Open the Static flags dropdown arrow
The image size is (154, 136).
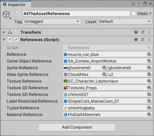(x=150, y=13)
